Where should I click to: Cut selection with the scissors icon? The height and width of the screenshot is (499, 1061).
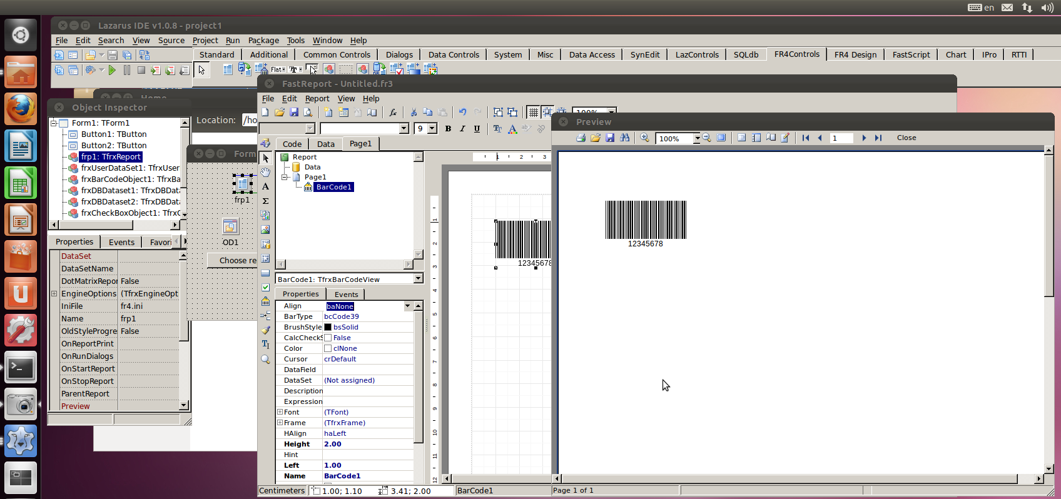(414, 112)
